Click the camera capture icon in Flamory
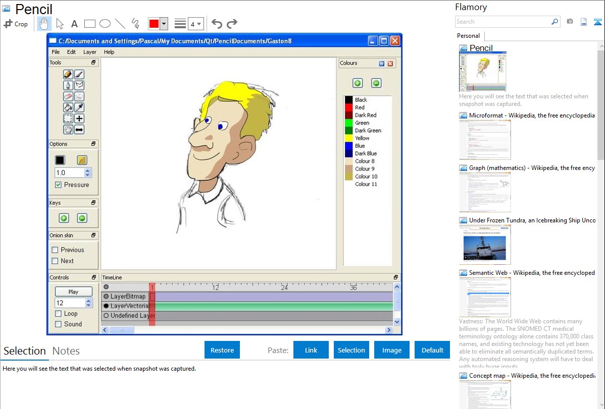This screenshot has width=605, height=409. [570, 22]
